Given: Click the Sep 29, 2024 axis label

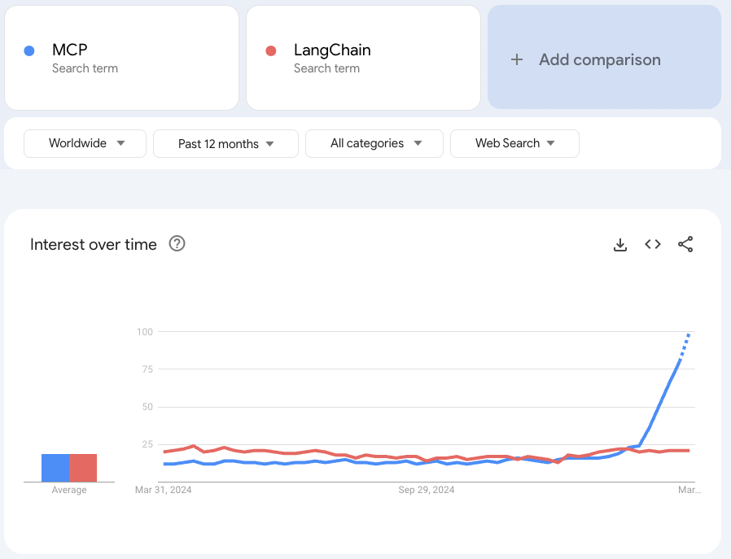Looking at the screenshot, I should [x=427, y=490].
